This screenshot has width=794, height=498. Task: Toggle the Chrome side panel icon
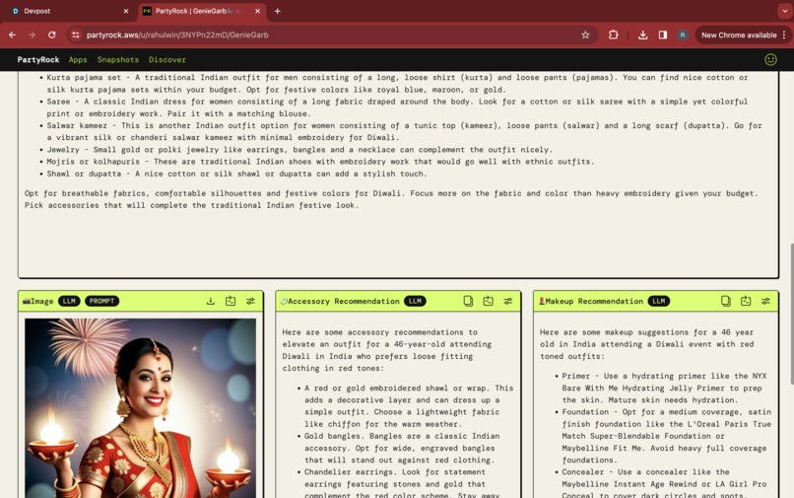click(x=662, y=35)
